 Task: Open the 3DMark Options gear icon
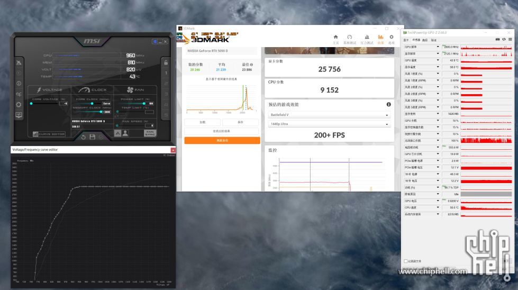[x=392, y=37]
